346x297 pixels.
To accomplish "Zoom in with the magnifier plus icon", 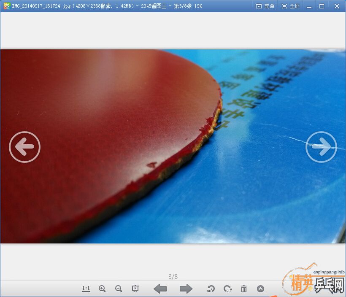I will [x=102, y=289].
